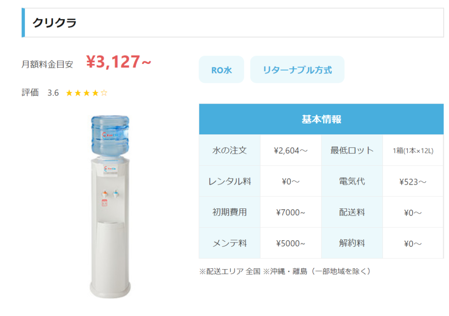Click the 最低ロット cell label
Viewport: 449px width, 316px height.
pyautogui.click(x=352, y=150)
